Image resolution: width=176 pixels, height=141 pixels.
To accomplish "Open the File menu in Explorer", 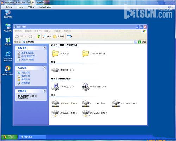I will point(18,31).
